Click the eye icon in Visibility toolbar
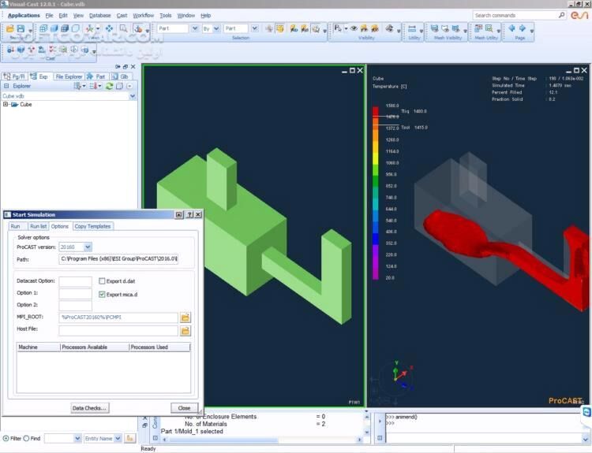This screenshot has width=592, height=453. 354,28
